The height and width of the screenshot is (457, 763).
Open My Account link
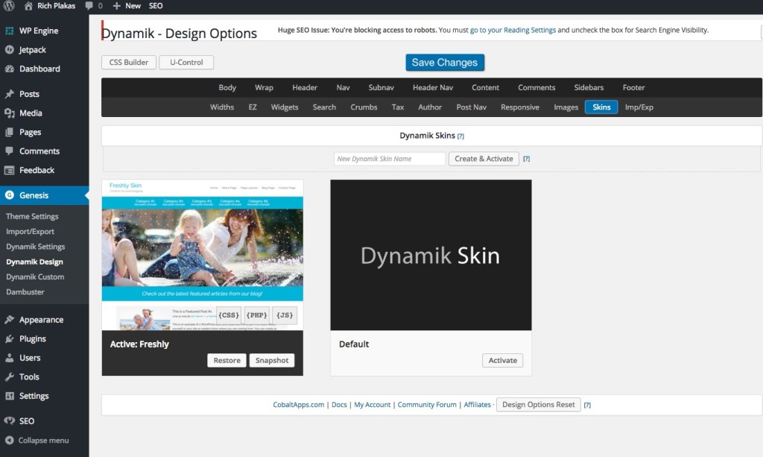[373, 404]
